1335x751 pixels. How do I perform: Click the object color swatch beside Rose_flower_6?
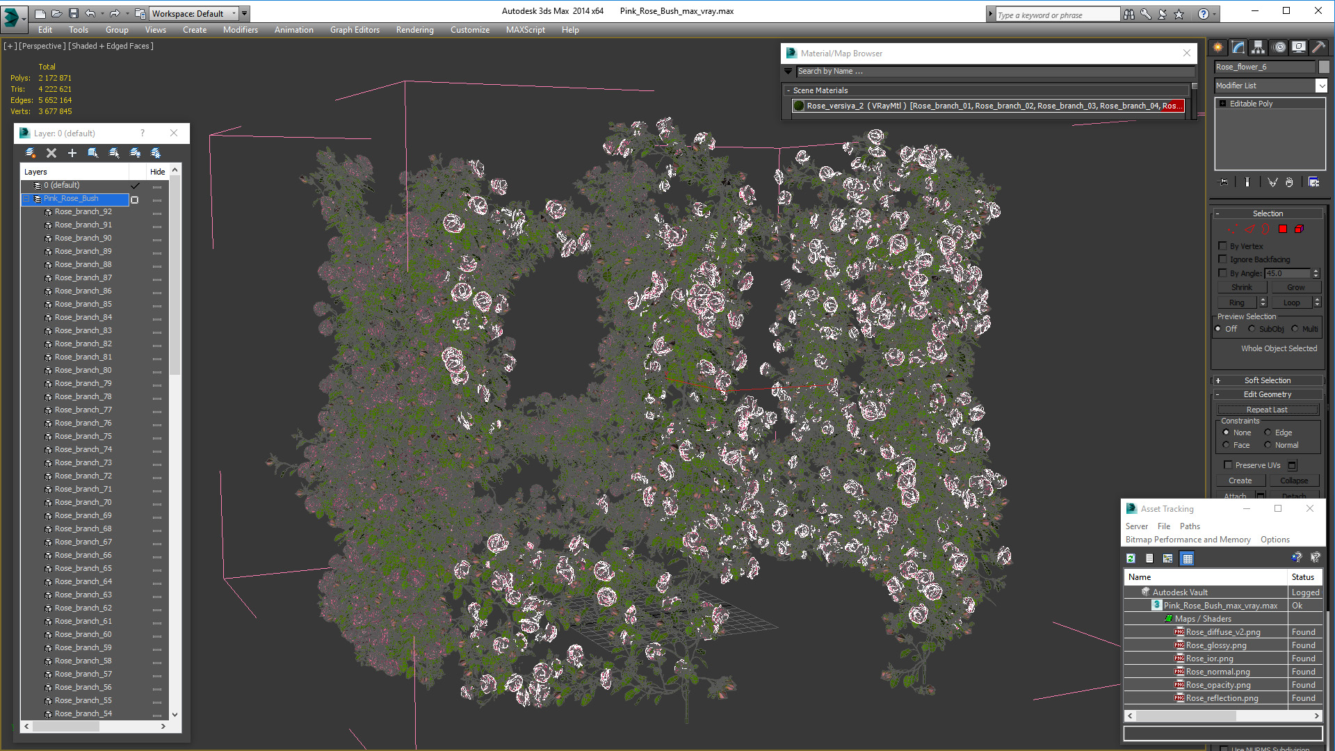1324,67
